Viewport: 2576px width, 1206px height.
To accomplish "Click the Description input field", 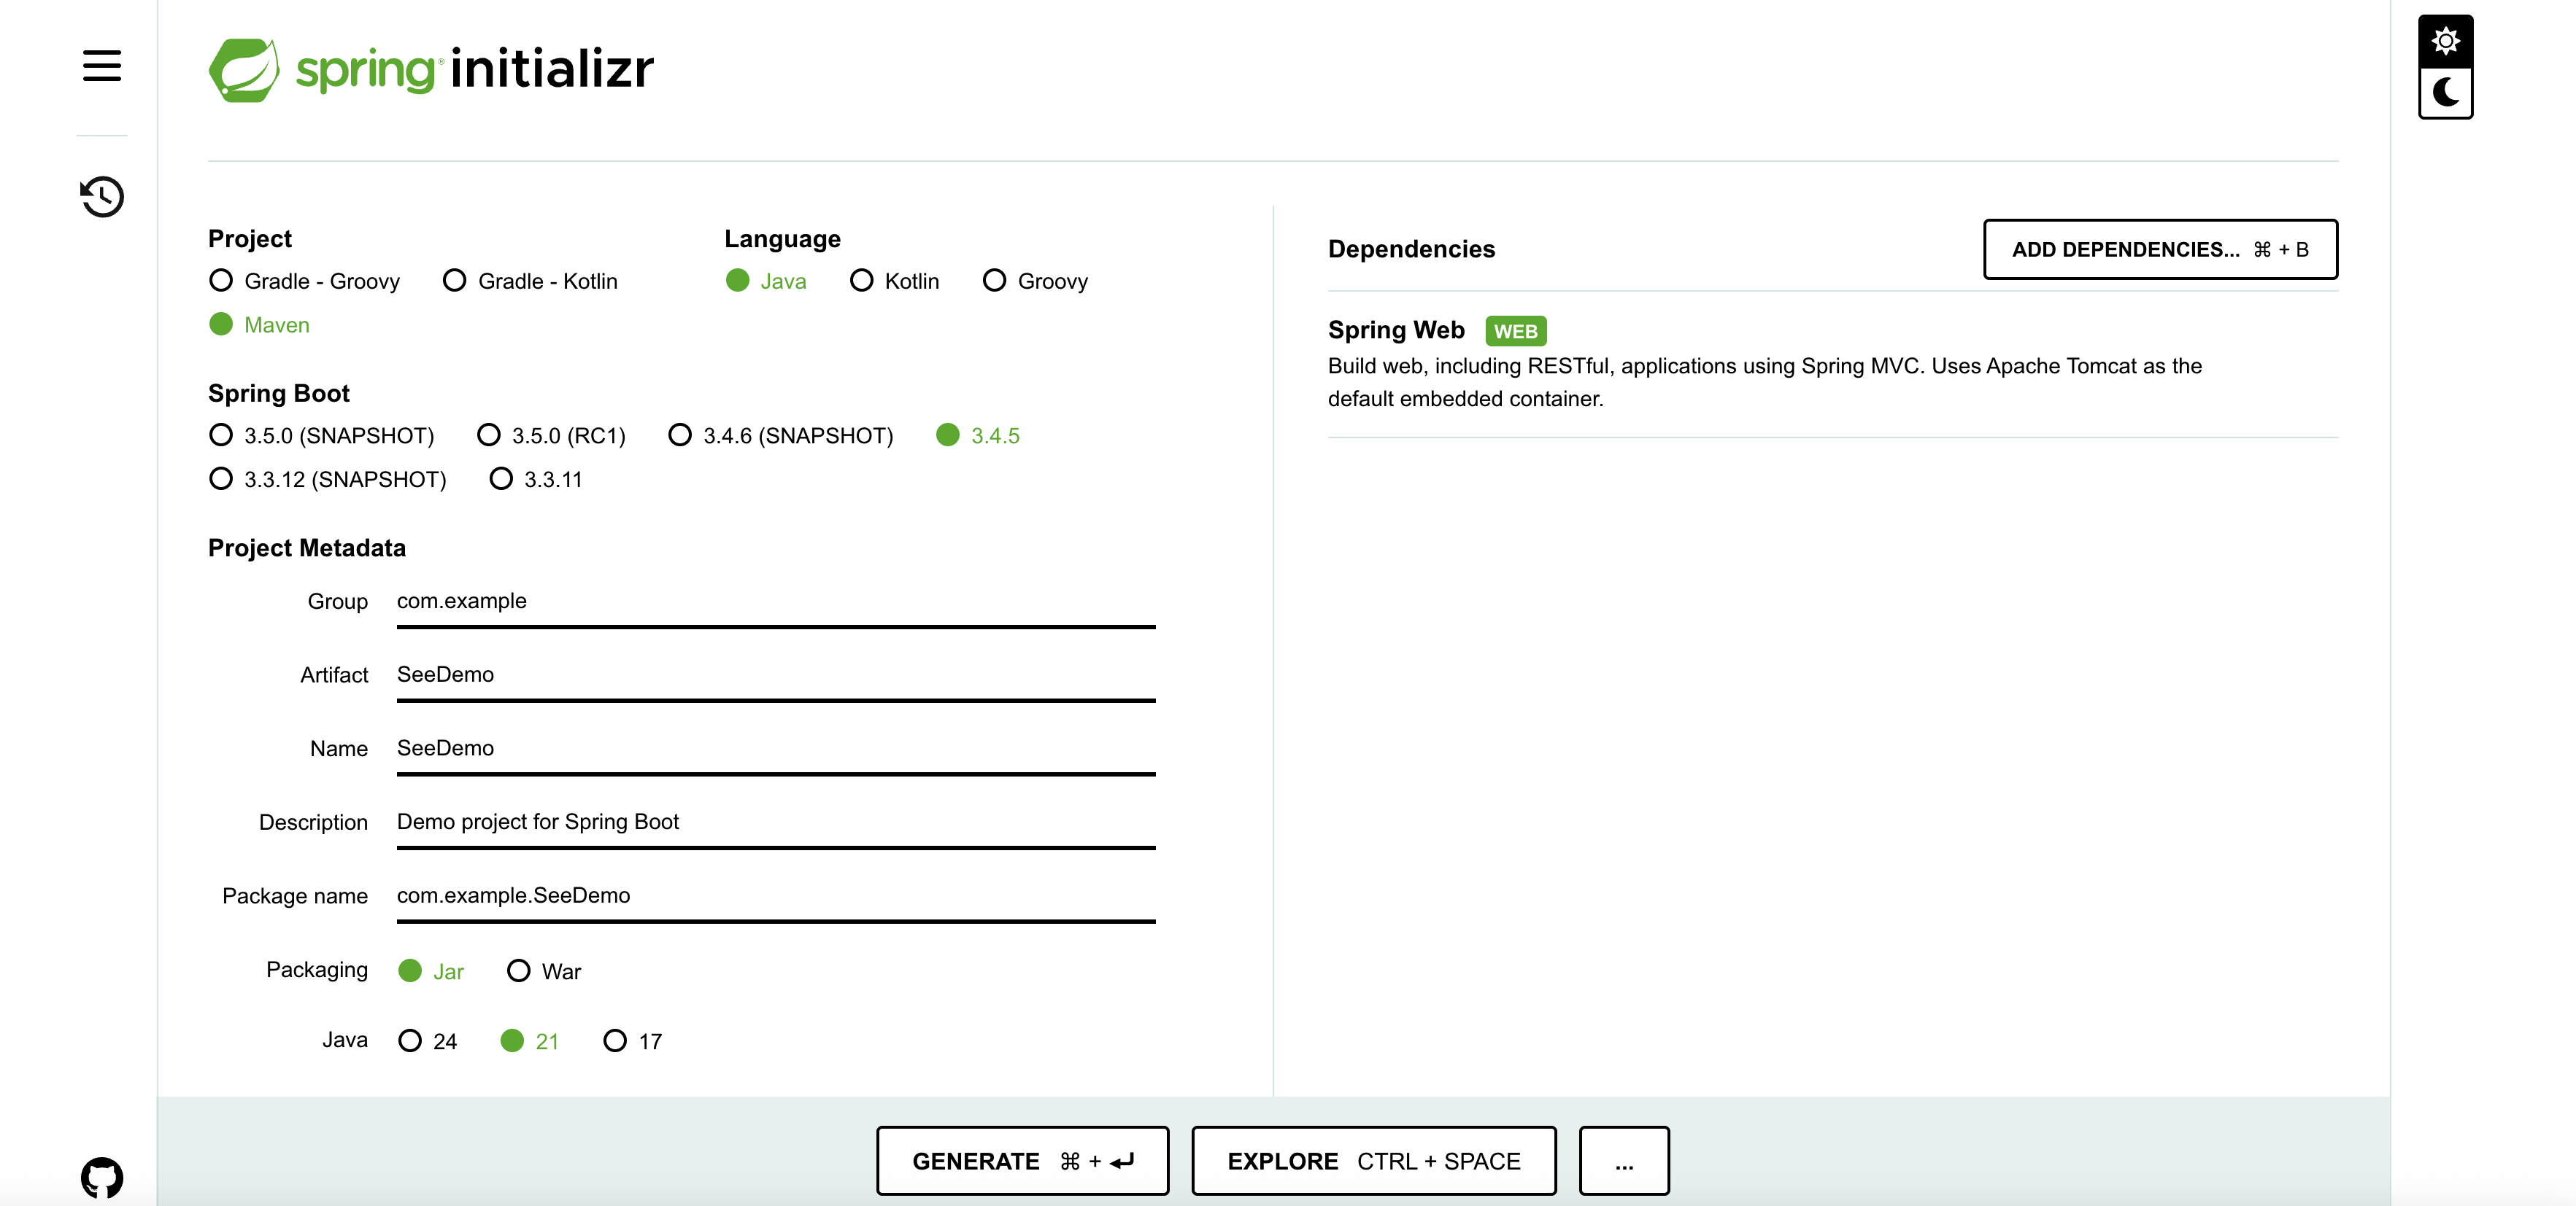I will click(x=775, y=821).
